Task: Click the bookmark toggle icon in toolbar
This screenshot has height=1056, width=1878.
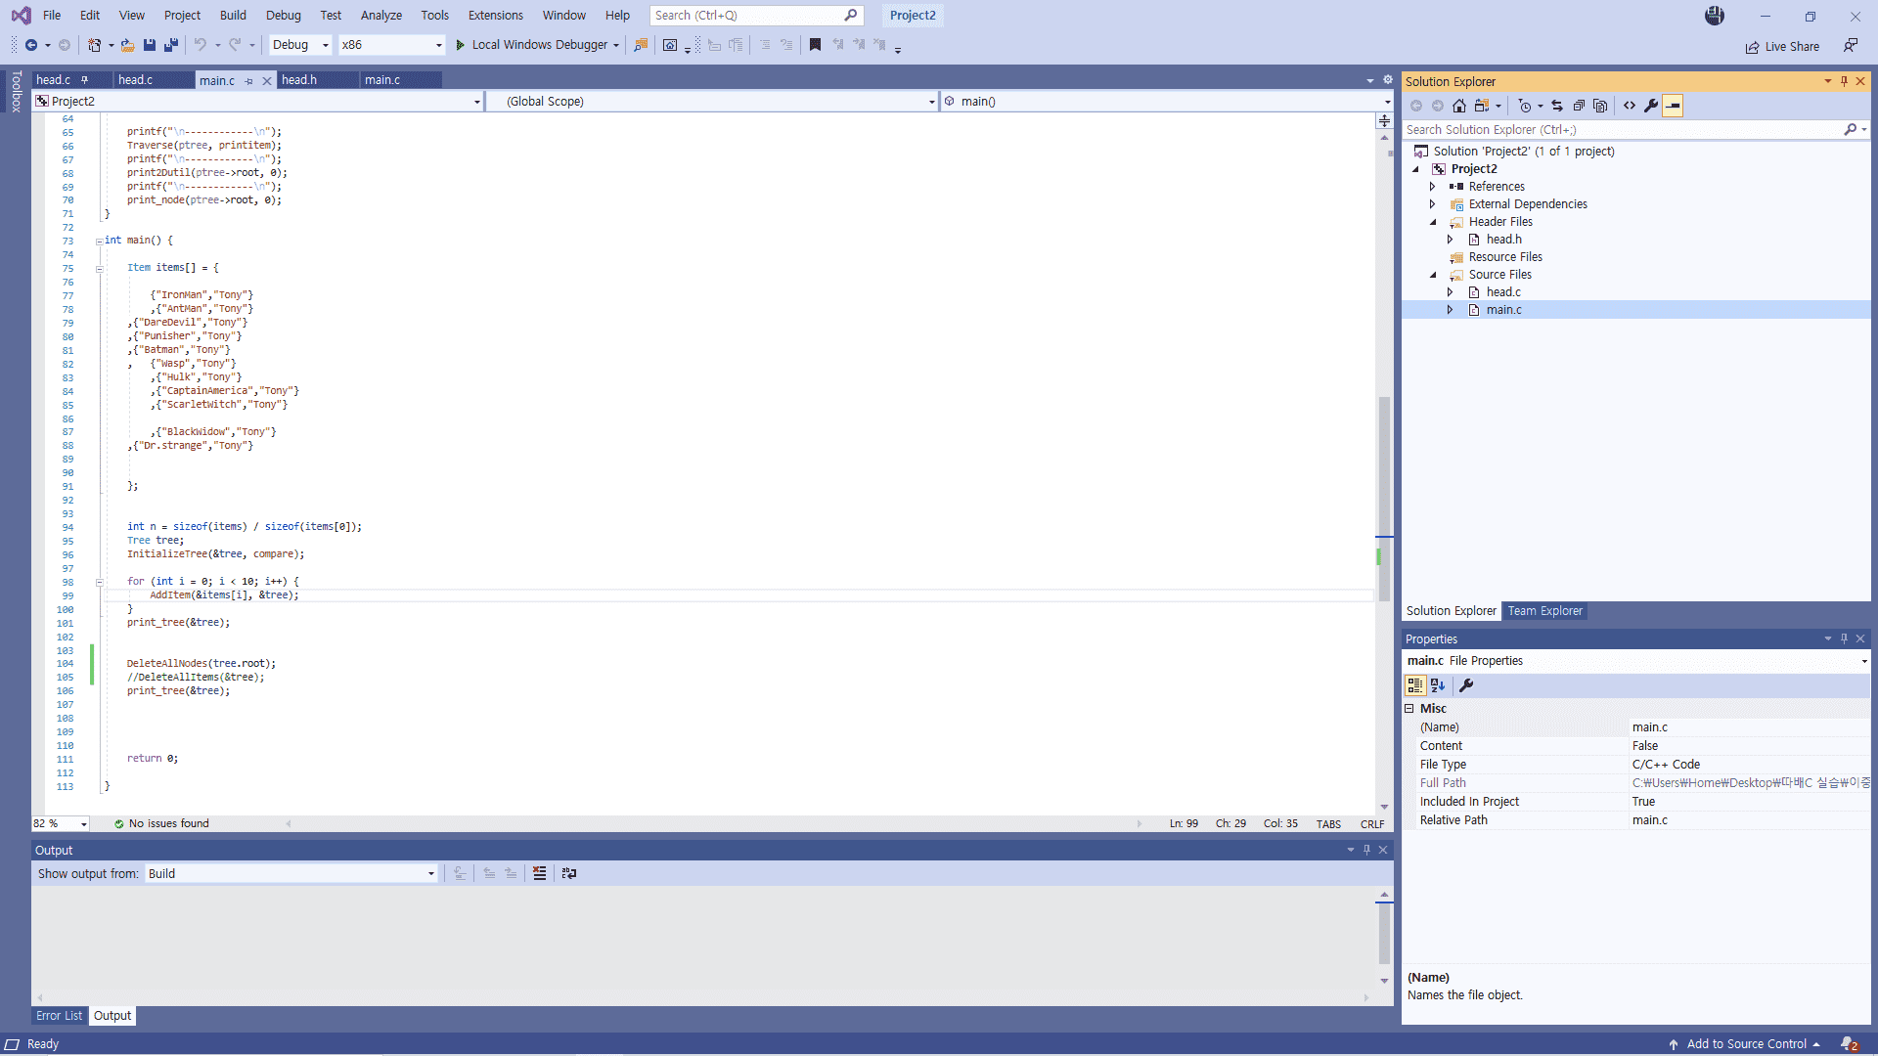Action: (x=815, y=45)
